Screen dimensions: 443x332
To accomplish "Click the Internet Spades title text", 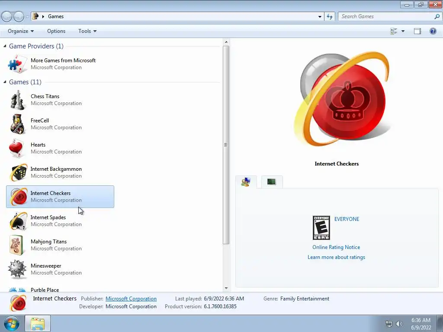I will click(x=48, y=217).
